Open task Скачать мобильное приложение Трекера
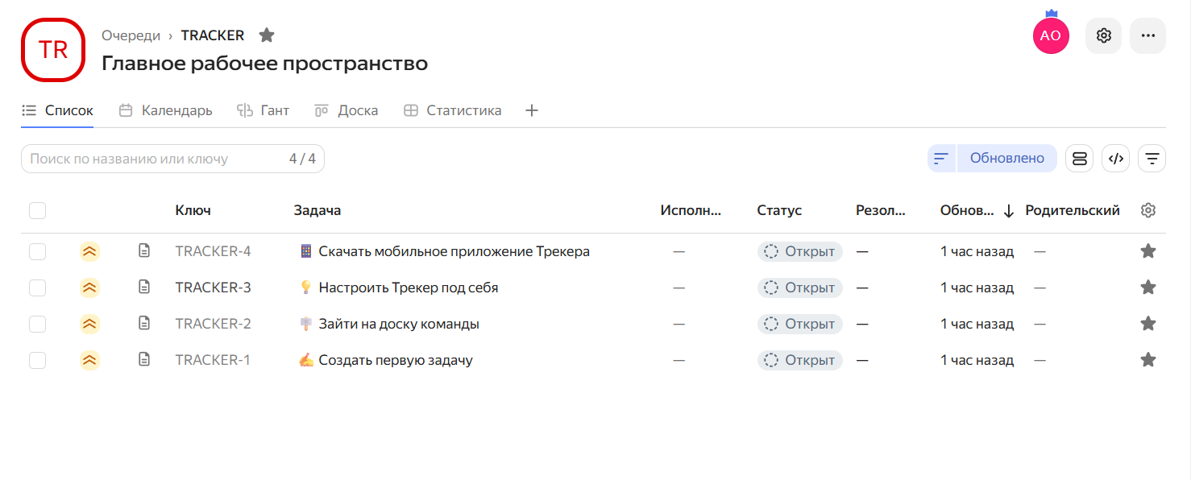The width and height of the screenshot is (1191, 480). [454, 251]
